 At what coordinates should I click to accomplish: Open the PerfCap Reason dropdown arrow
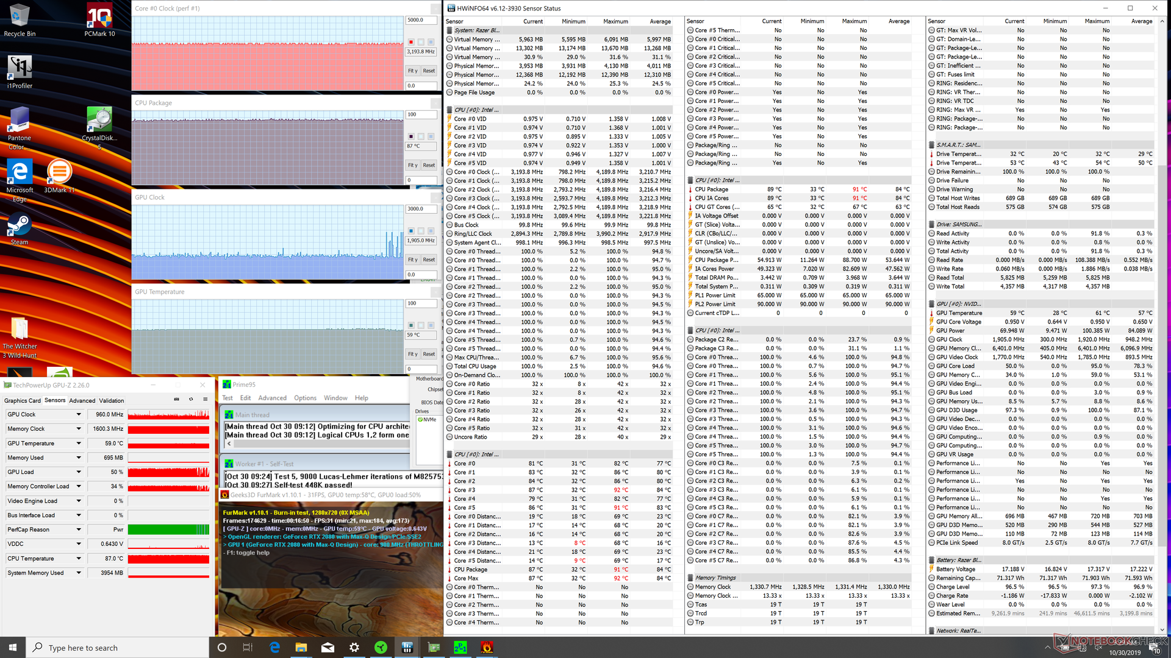(x=79, y=529)
